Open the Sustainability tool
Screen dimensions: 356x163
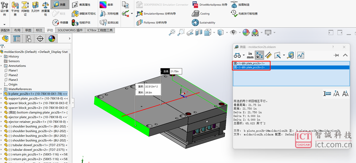pos(203,23)
